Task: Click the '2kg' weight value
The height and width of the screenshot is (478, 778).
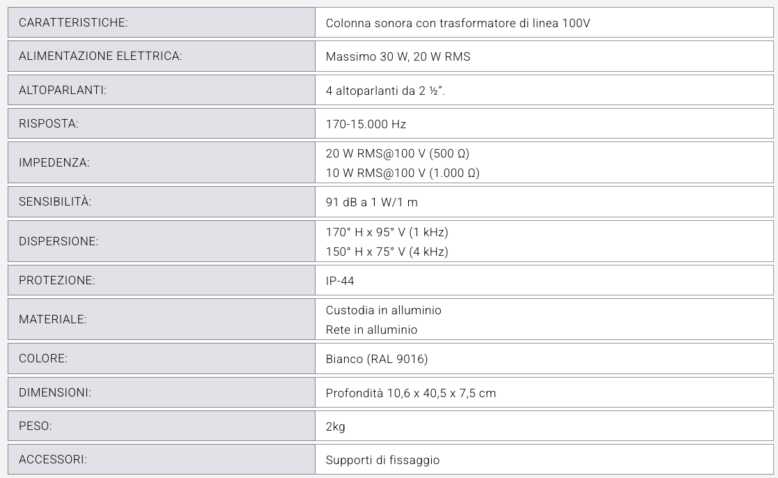Action: (x=335, y=426)
